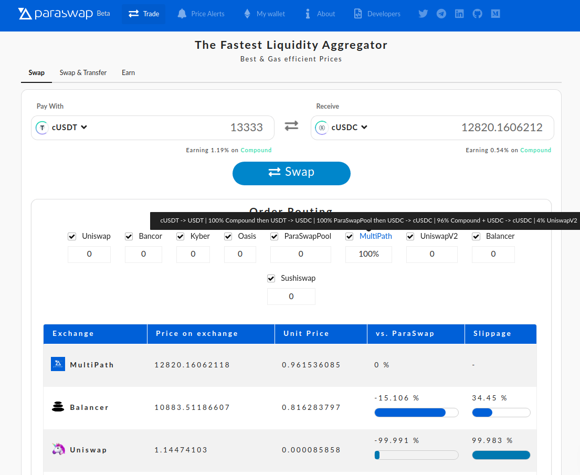Viewport: 580px width, 475px height.
Task: Open the Developers menu item
Action: 377,14
